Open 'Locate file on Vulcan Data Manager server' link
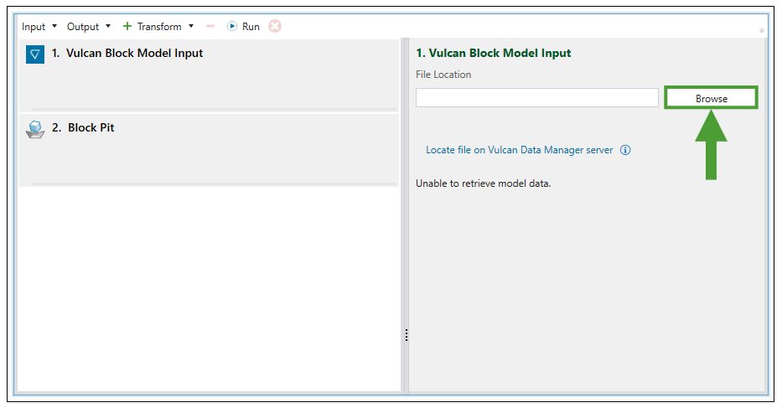 coord(519,150)
